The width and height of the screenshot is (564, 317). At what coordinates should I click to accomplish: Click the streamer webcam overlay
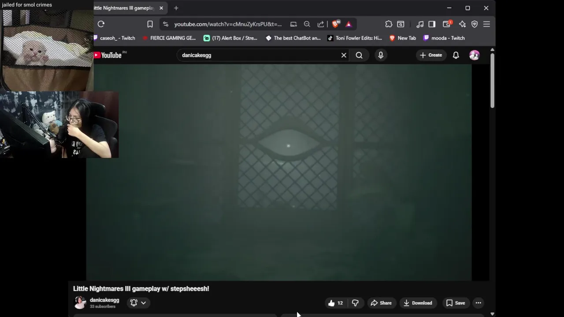59,125
